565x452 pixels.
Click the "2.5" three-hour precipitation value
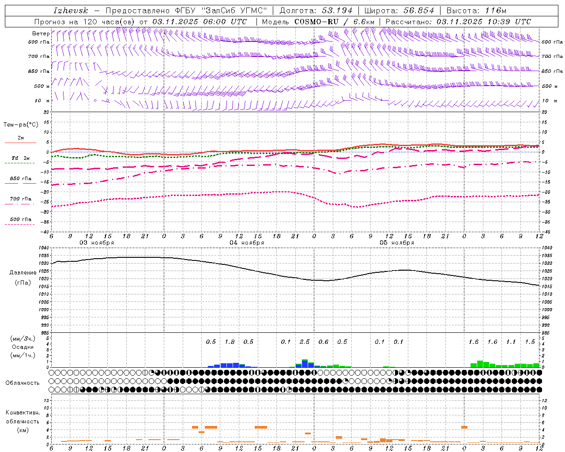pyautogui.click(x=305, y=342)
